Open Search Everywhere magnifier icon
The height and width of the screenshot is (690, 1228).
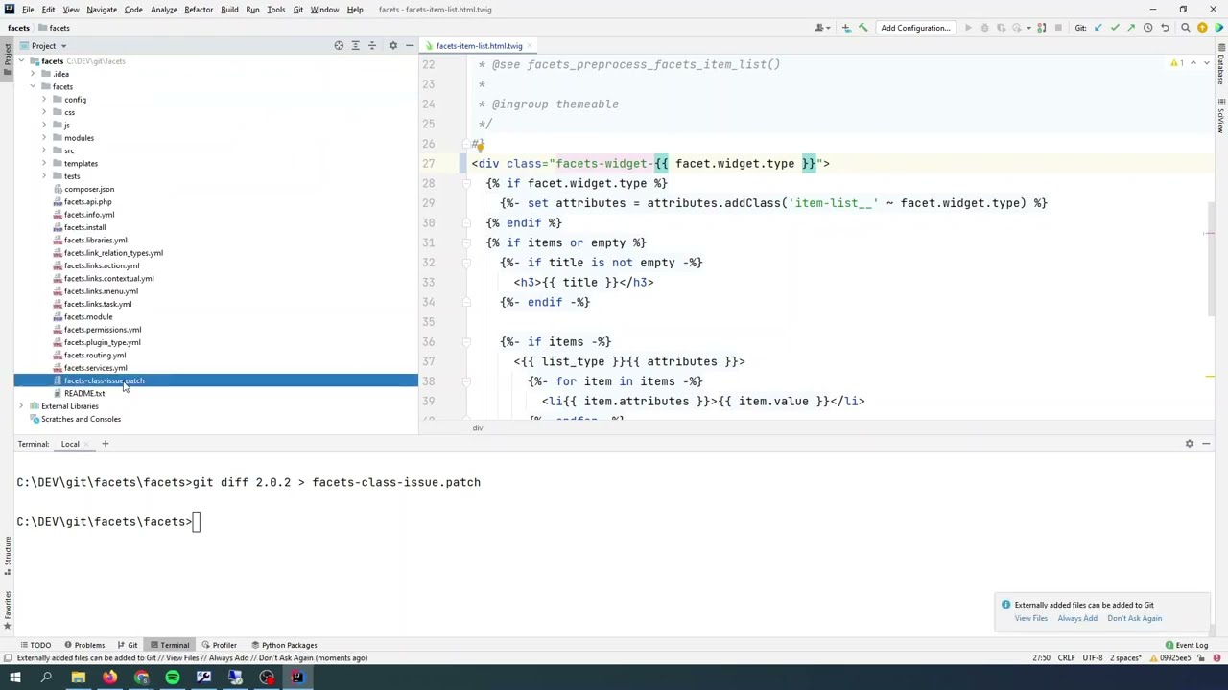tap(1186, 28)
